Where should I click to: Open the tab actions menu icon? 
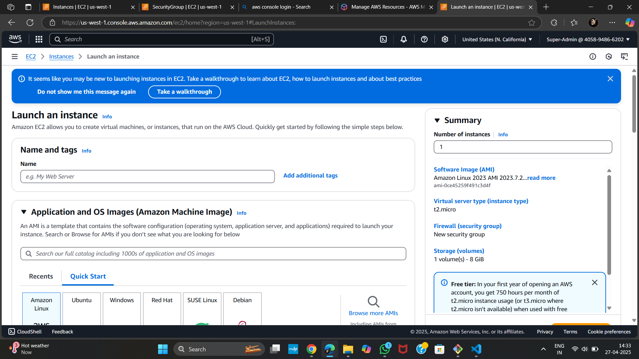28,7
